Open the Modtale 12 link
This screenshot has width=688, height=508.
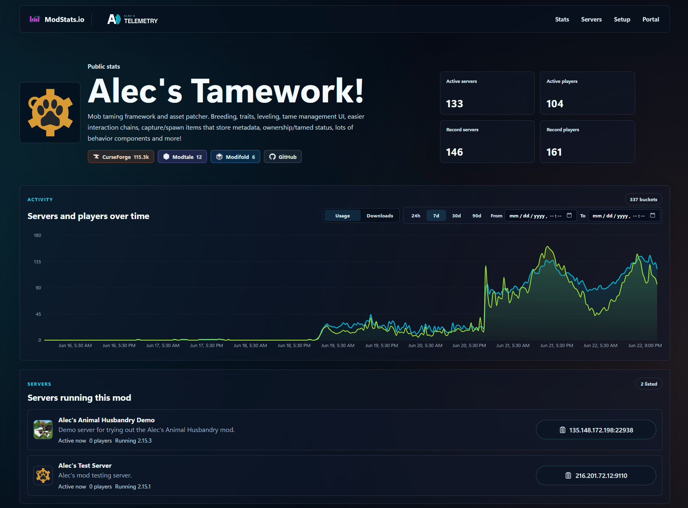click(182, 157)
